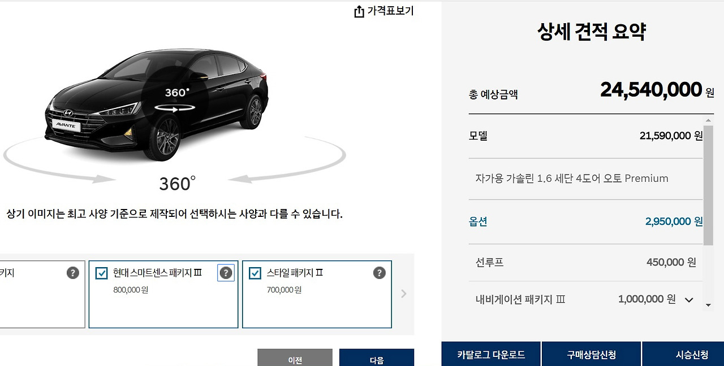This screenshot has height=366, width=724.
Task: Open help for 스타일 패키지 II
Action: 379,273
